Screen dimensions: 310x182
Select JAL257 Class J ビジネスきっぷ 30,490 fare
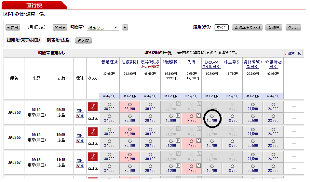(150, 157)
